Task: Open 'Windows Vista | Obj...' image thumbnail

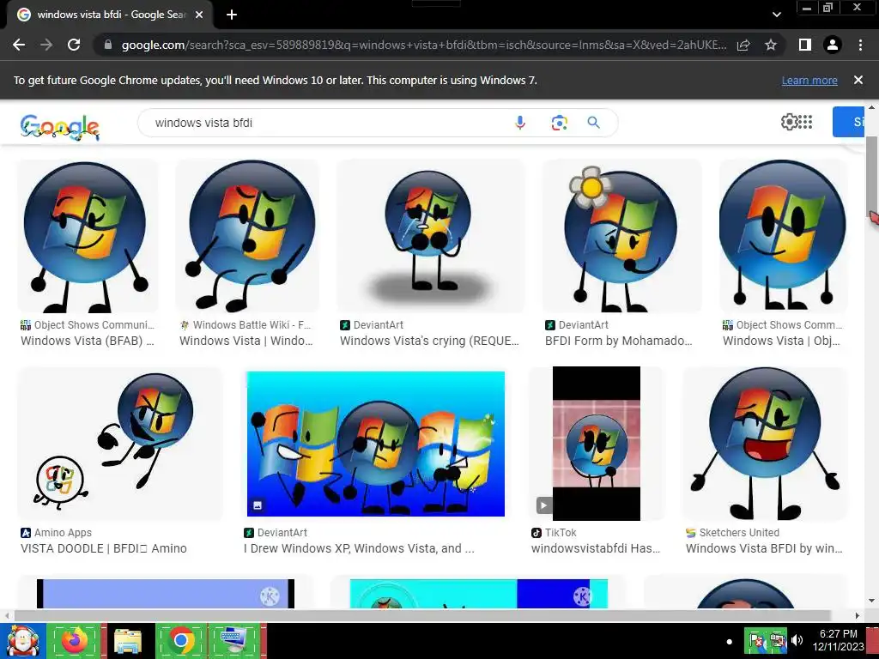Action: [783, 236]
